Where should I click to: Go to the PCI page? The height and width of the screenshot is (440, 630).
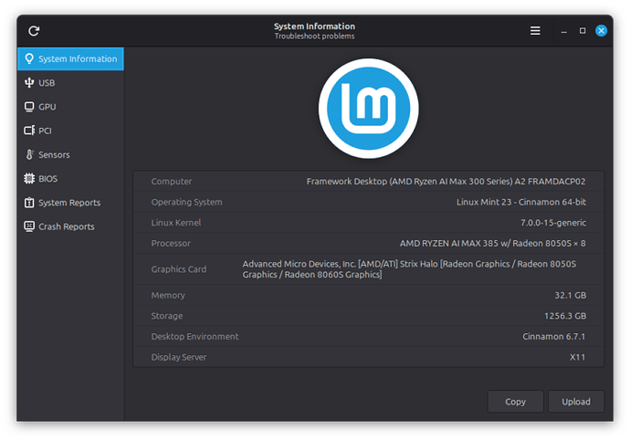[x=70, y=131]
